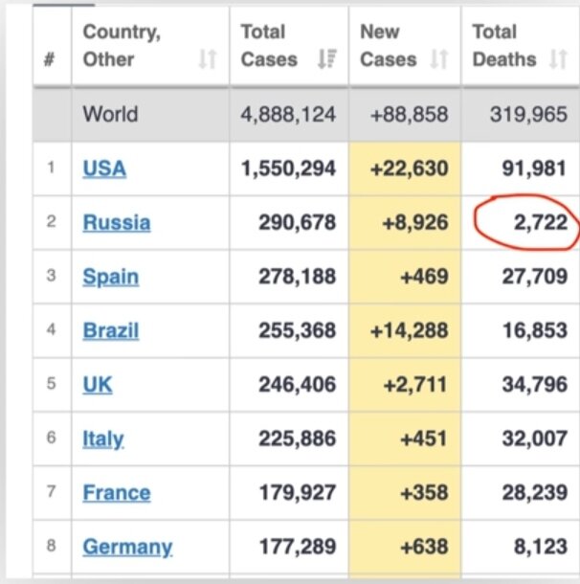
Task: Follow the UK country link
Action: pos(98,385)
